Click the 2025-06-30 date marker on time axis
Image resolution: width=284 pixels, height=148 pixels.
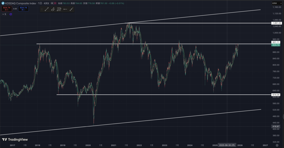pyautogui.click(x=227, y=145)
